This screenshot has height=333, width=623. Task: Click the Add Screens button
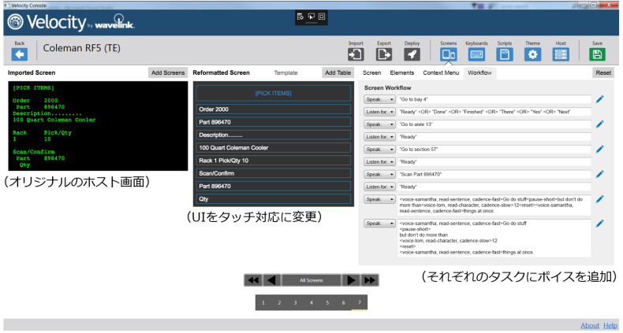pyautogui.click(x=168, y=72)
